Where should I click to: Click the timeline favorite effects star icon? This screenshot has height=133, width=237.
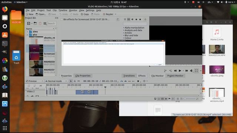[x=138, y=81]
